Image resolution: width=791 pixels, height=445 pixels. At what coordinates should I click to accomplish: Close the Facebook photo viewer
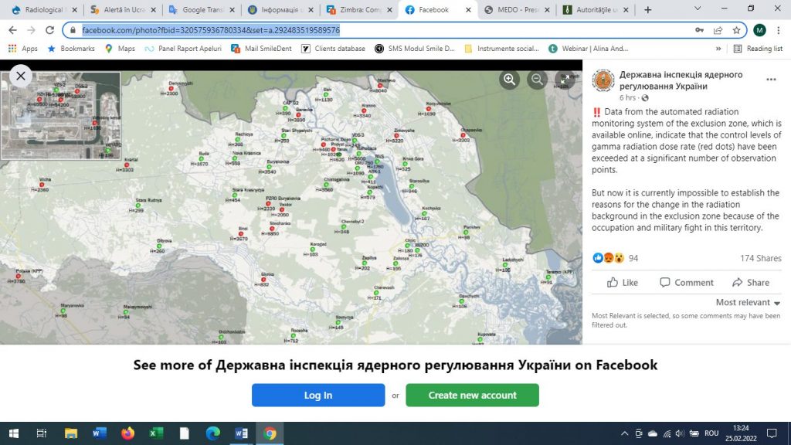coord(21,76)
